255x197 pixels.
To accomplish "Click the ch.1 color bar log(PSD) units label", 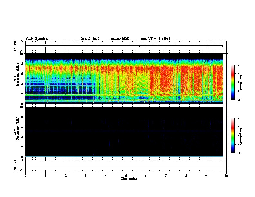I will coord(241,84).
